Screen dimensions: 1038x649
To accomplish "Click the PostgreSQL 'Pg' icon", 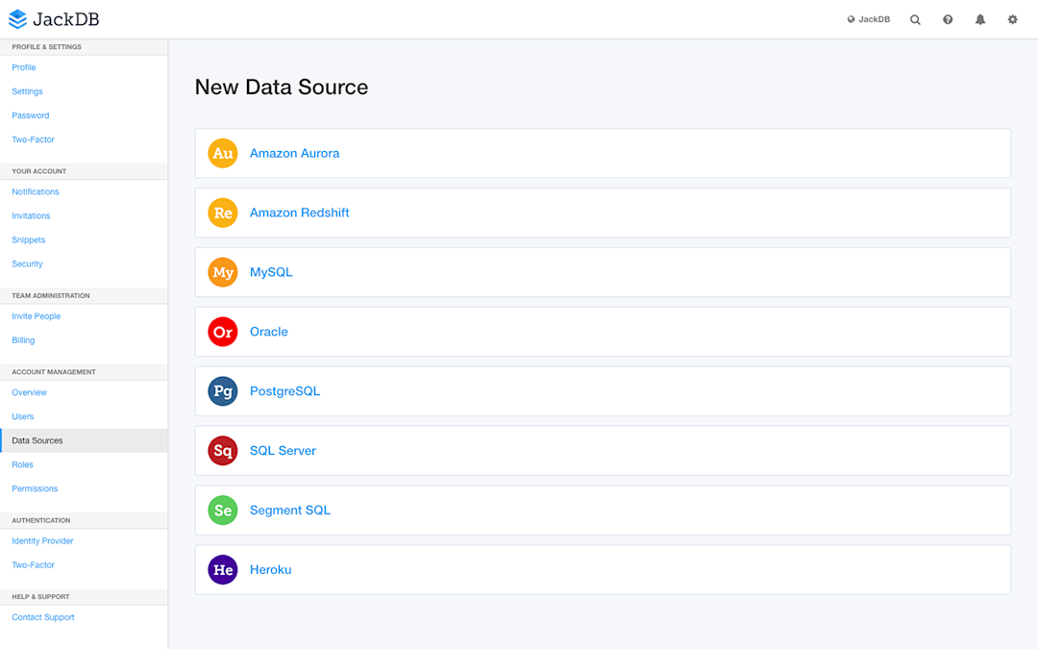I will pyautogui.click(x=223, y=391).
